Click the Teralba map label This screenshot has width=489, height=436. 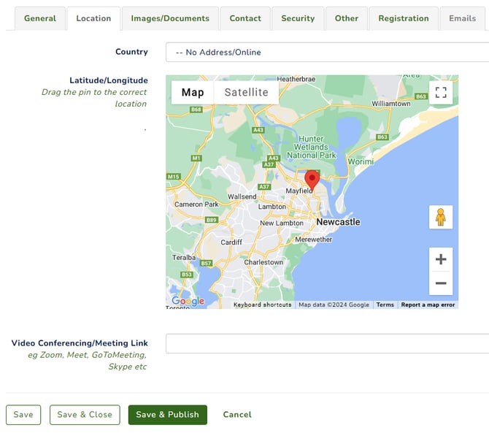(184, 258)
